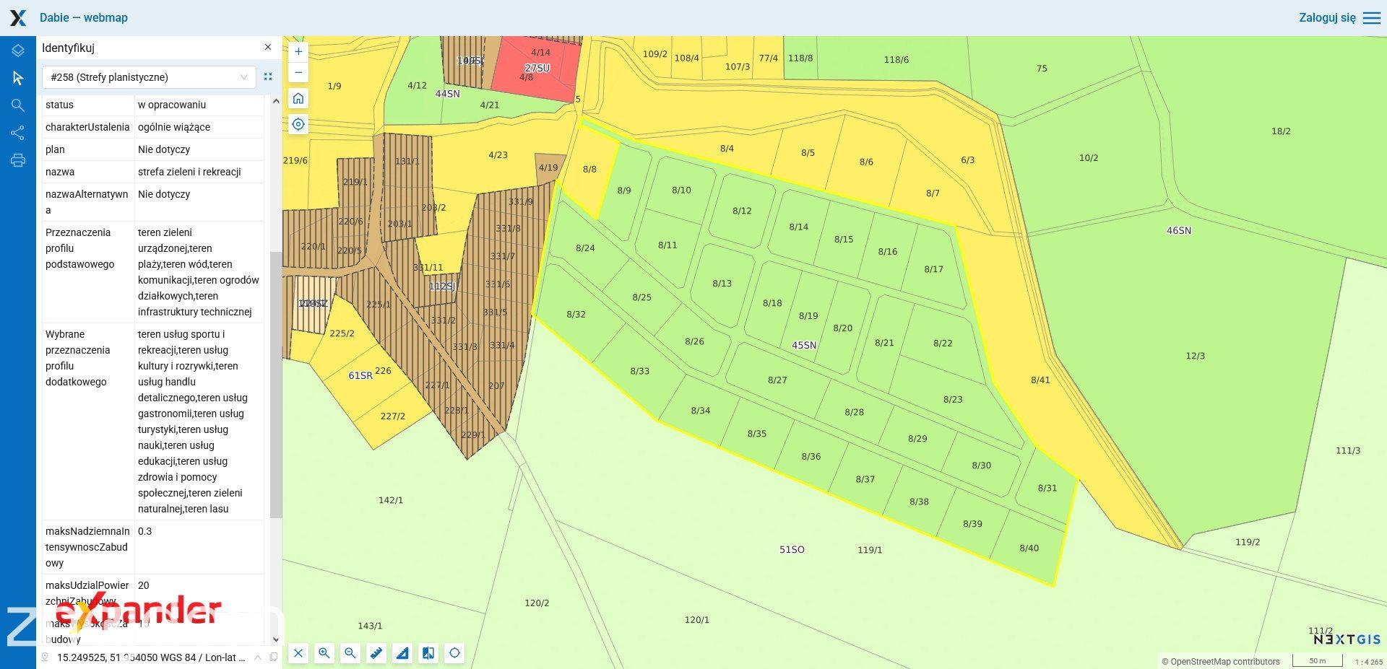Click the scrollbar down arrow in the attribute table

[275, 639]
